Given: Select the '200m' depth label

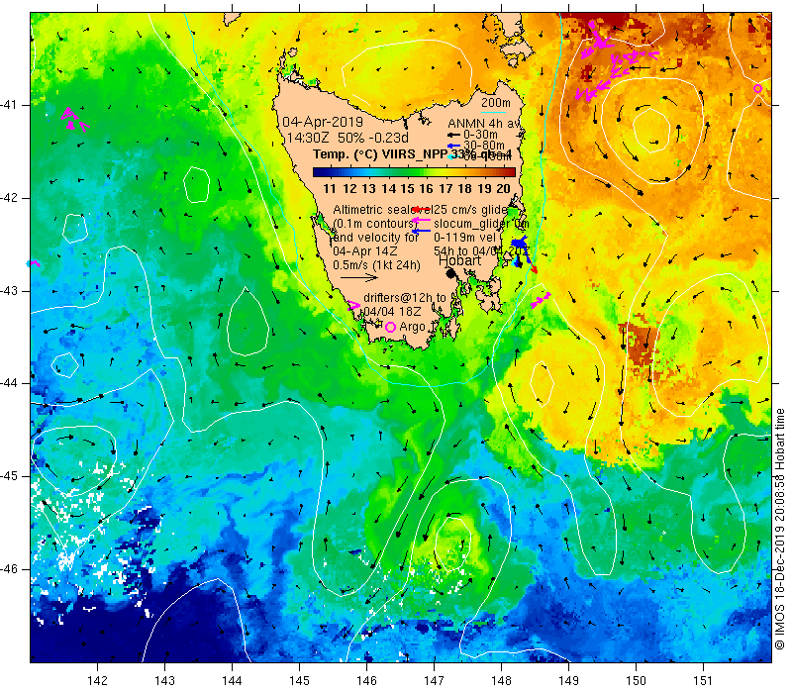Looking at the screenshot, I should (496, 103).
